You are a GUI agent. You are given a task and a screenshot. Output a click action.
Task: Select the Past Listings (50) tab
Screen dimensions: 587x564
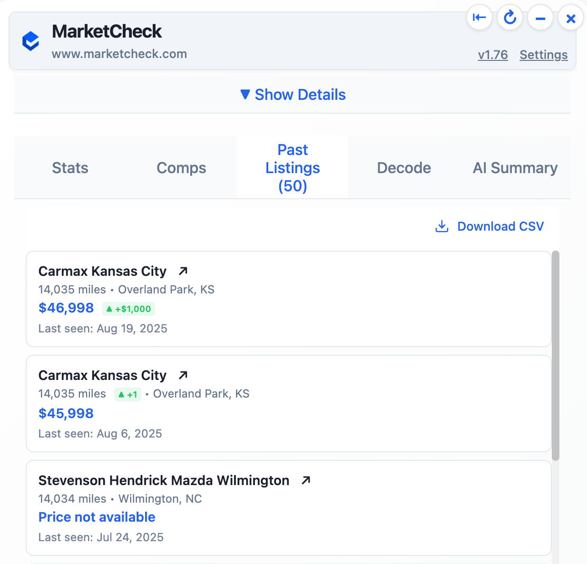[x=293, y=168]
